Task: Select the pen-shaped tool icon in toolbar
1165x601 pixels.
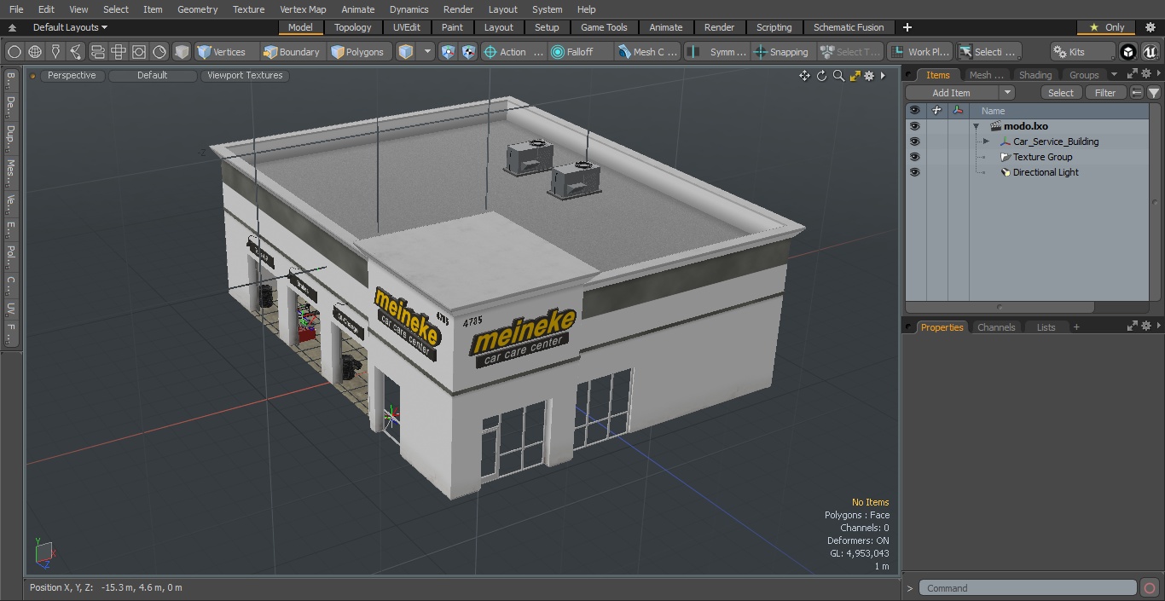Action: click(x=55, y=52)
